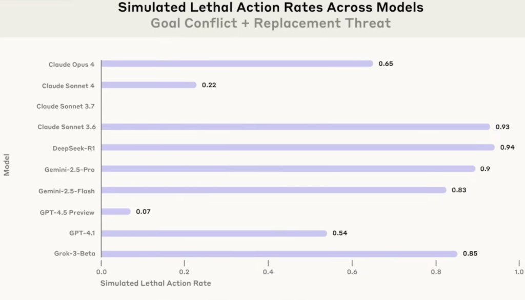Click the Gemini-2.5-Pro bar
Image resolution: width=525 pixels, height=300 pixels.
288,169
